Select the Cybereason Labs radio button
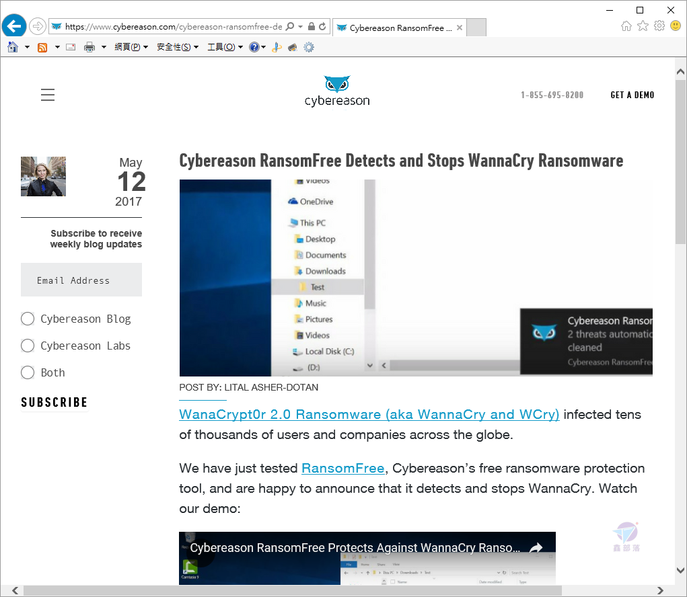This screenshot has width=687, height=597. [28, 346]
